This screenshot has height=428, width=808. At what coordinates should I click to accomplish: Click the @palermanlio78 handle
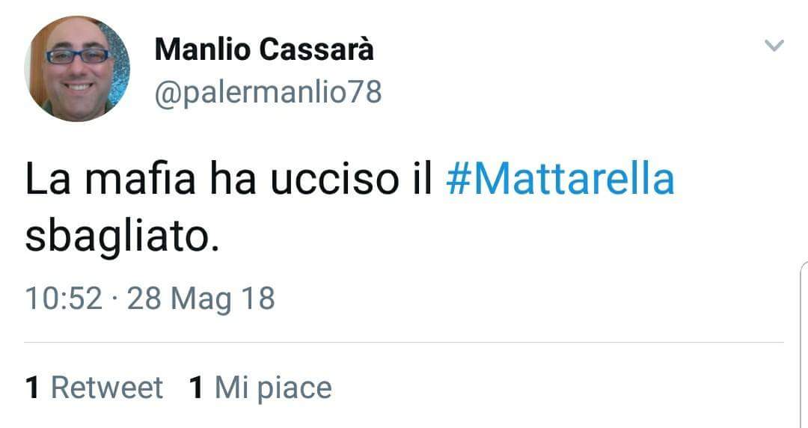pyautogui.click(x=268, y=93)
